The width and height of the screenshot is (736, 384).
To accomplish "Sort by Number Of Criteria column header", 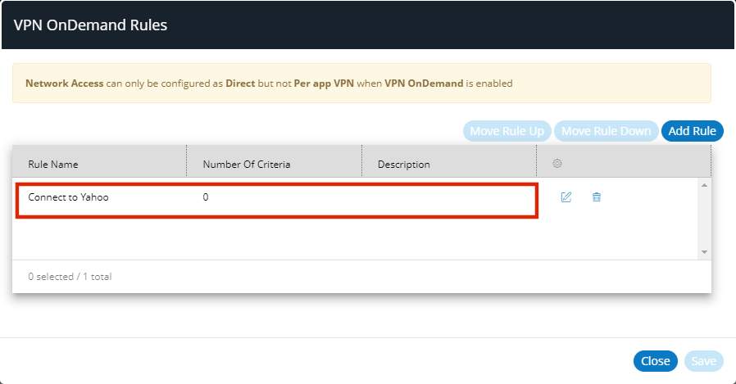I will coord(246,165).
